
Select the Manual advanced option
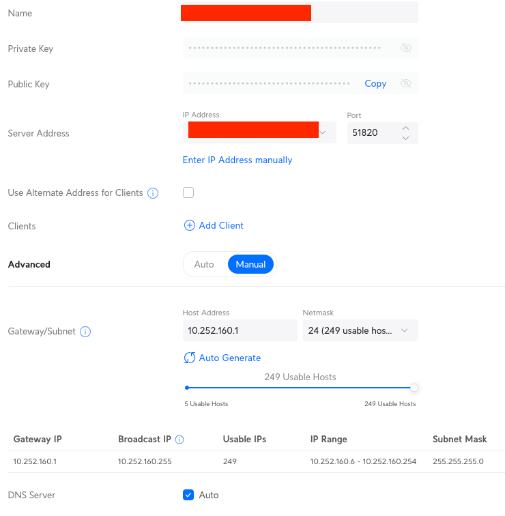[250, 264]
